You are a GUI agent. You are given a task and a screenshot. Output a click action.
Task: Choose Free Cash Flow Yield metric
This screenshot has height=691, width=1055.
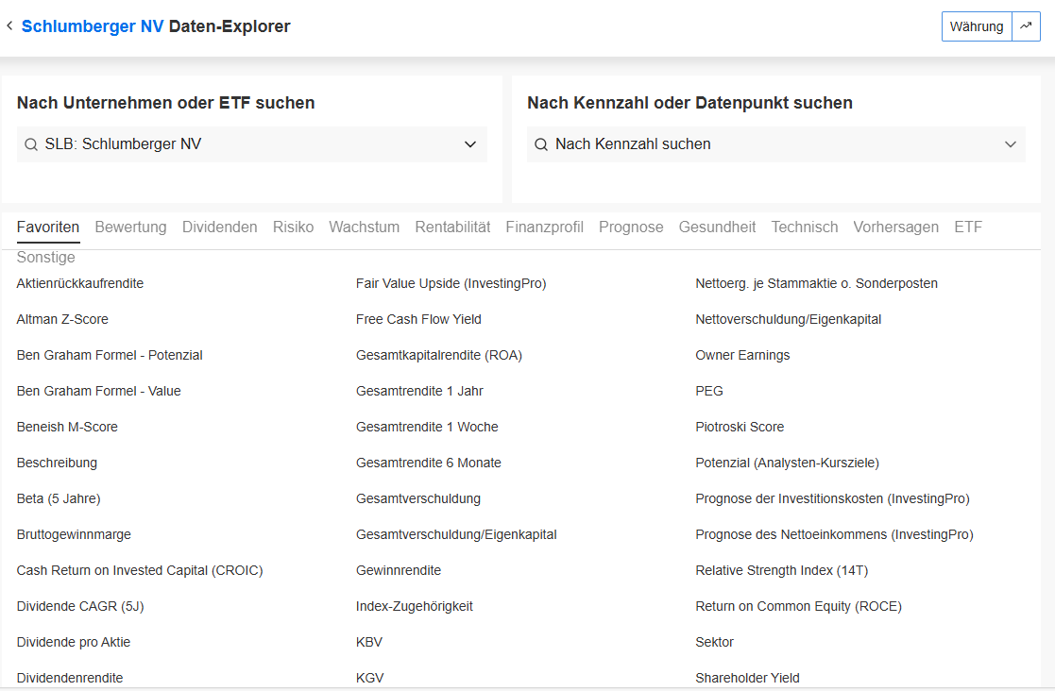pos(418,319)
